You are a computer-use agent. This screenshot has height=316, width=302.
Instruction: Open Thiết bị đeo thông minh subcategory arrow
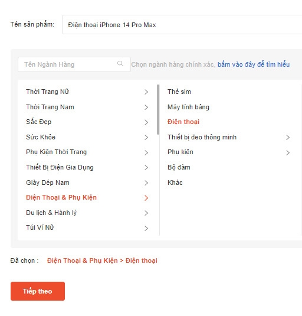pyautogui.click(x=288, y=138)
